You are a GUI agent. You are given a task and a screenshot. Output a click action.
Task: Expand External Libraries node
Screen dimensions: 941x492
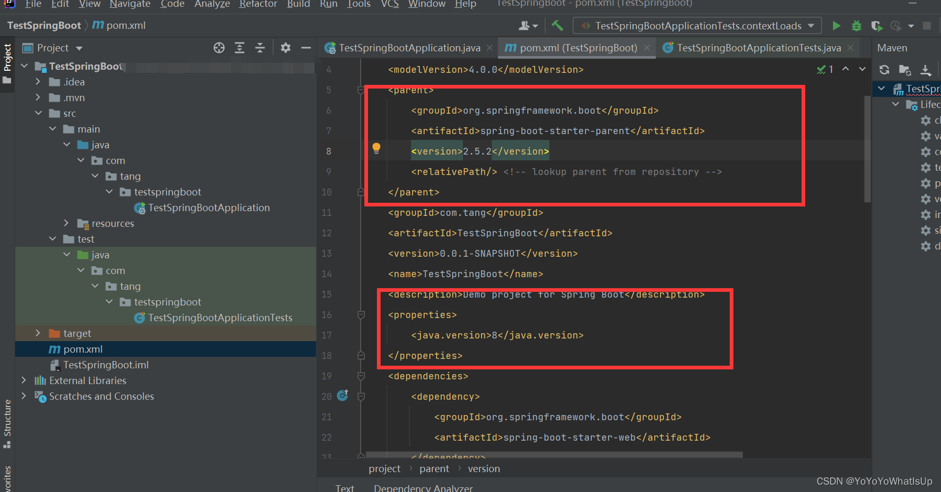point(24,380)
